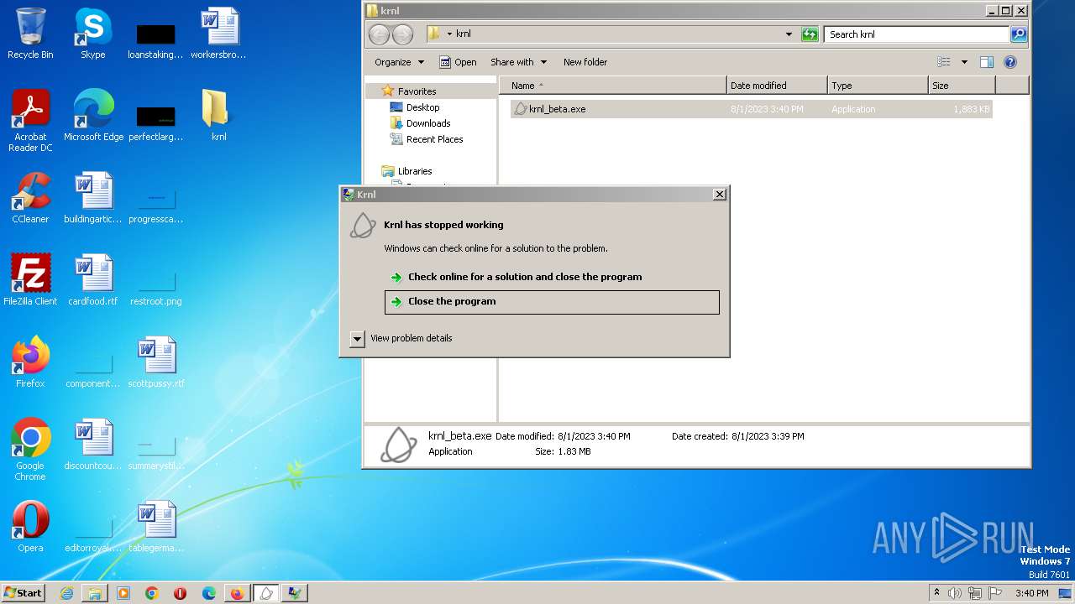Choose Check online for a solution option

point(552,277)
